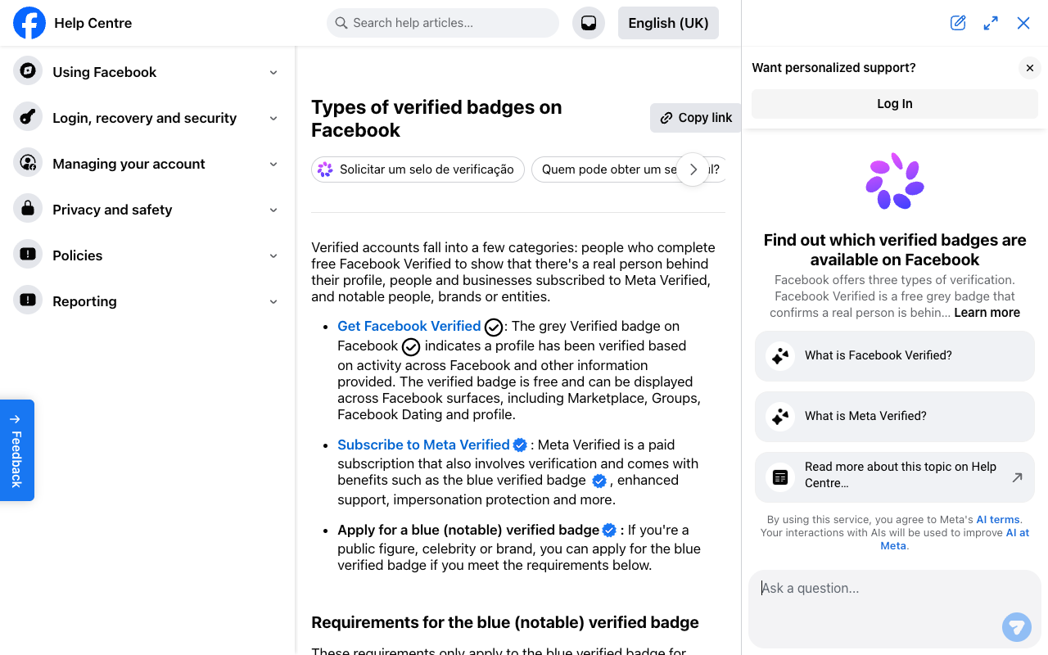Expand the assistant panel to fullscreen
The image size is (1048, 655).
point(991,23)
